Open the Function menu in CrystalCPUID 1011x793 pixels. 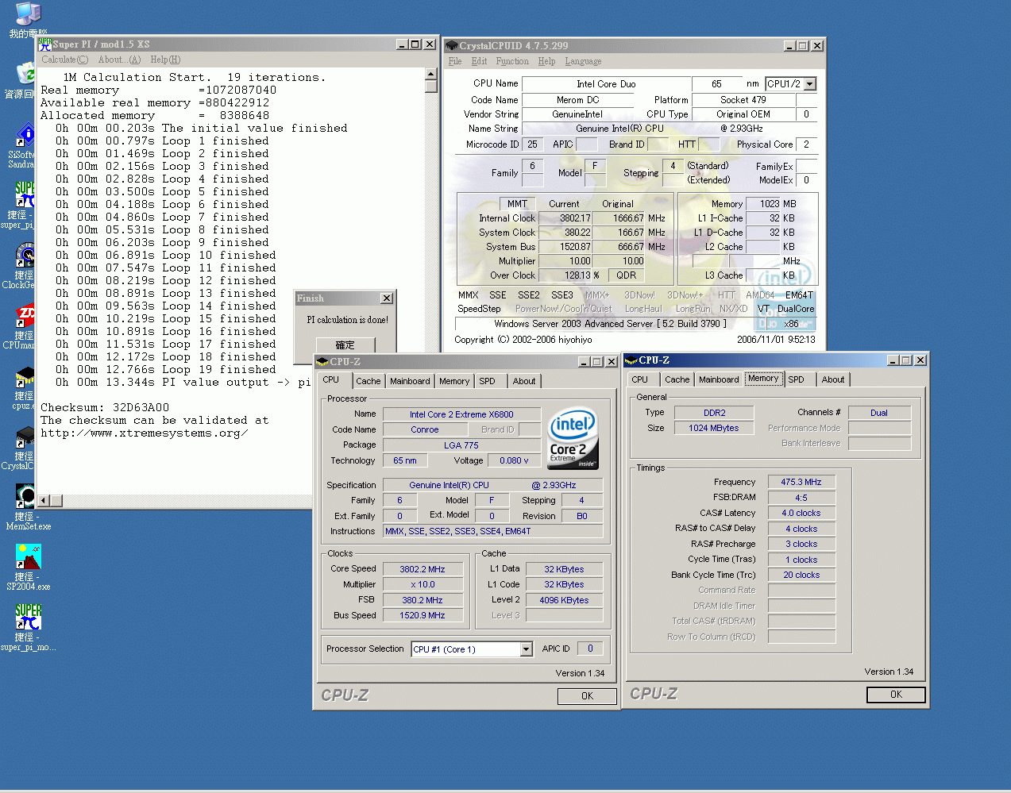[x=512, y=61]
